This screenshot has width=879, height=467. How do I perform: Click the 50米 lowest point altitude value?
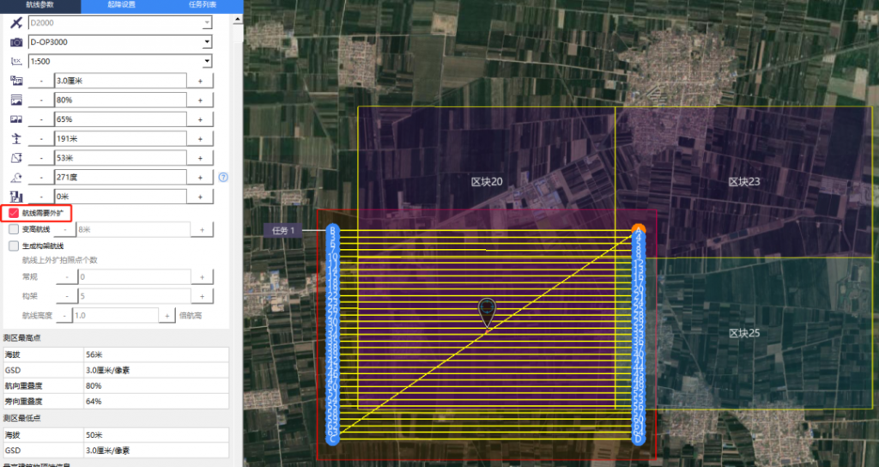point(94,435)
